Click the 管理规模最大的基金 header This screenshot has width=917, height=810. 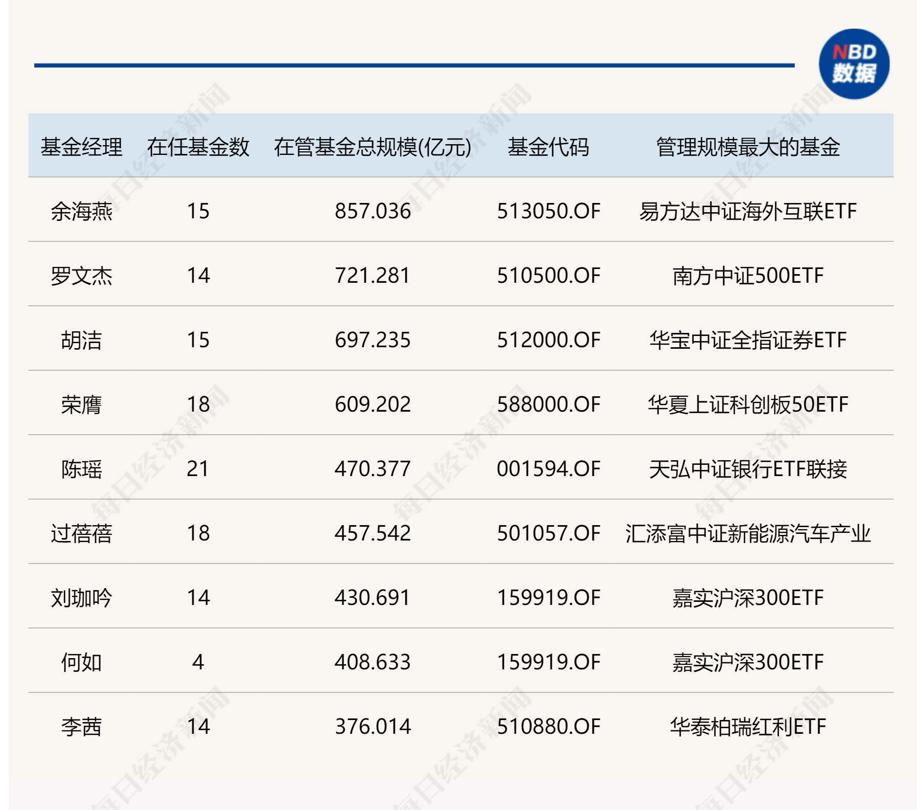pos(748,147)
